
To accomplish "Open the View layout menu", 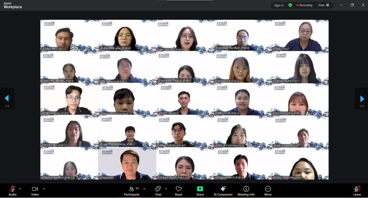I will click(x=323, y=5).
